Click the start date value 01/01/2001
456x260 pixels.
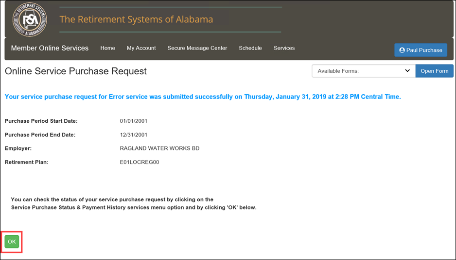[133, 121]
